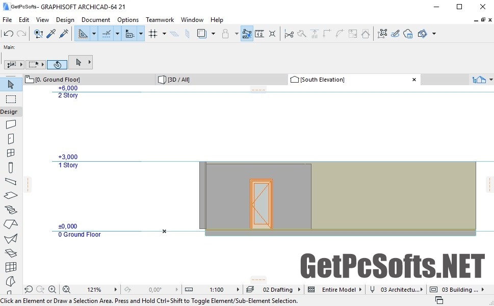Screen dimensions: 494x306
Task: Select the Marquee tool in the Toolbox
Action: coord(11,99)
